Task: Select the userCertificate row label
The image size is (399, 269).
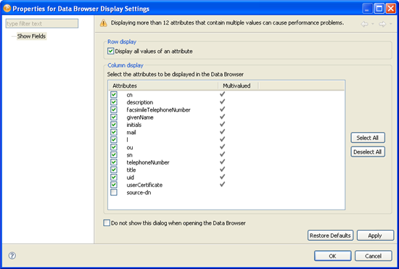Action: click(144, 185)
